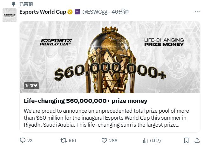Open the three-dot more options menu
The width and height of the screenshot is (204, 146).
198,12
